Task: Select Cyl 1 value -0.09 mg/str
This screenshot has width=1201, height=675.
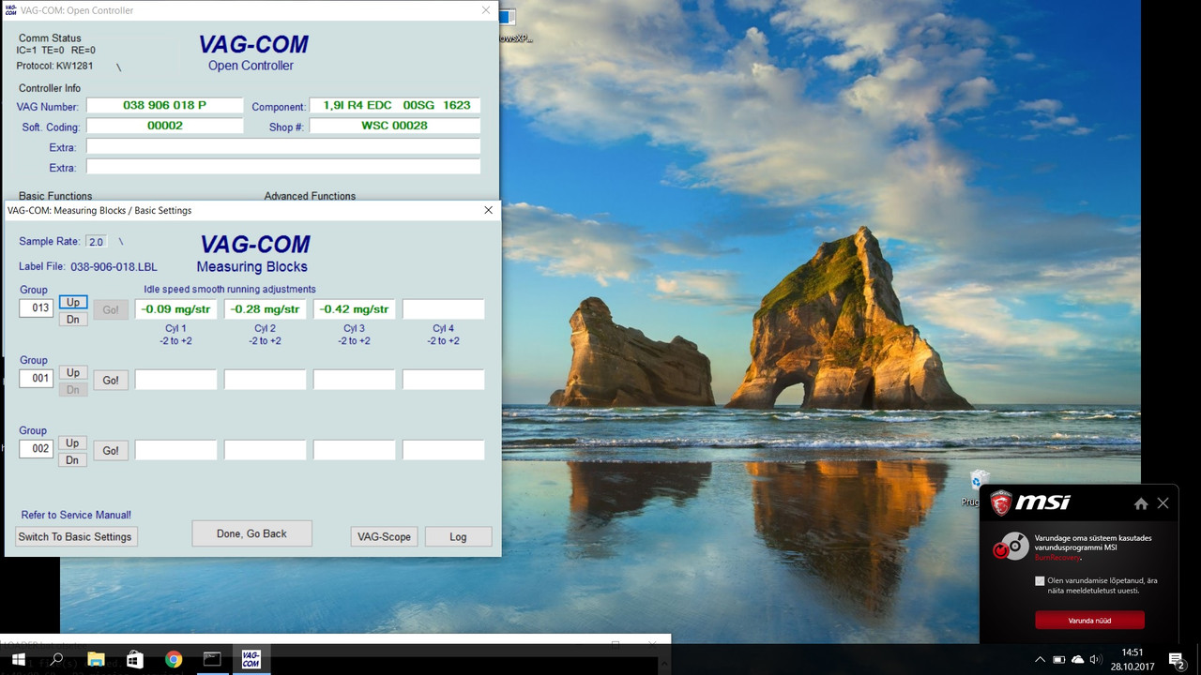Action: [175, 309]
